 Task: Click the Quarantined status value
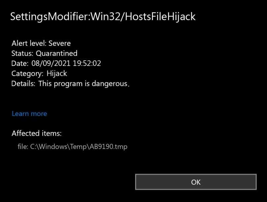point(57,53)
